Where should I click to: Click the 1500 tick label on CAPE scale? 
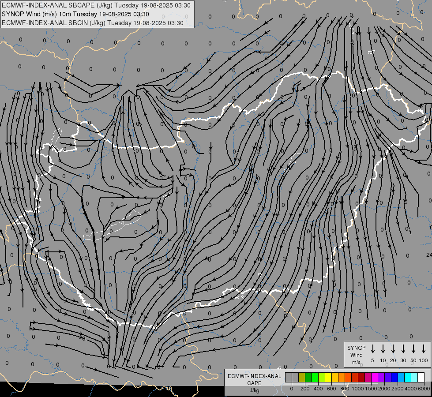pyautogui.click(x=371, y=389)
